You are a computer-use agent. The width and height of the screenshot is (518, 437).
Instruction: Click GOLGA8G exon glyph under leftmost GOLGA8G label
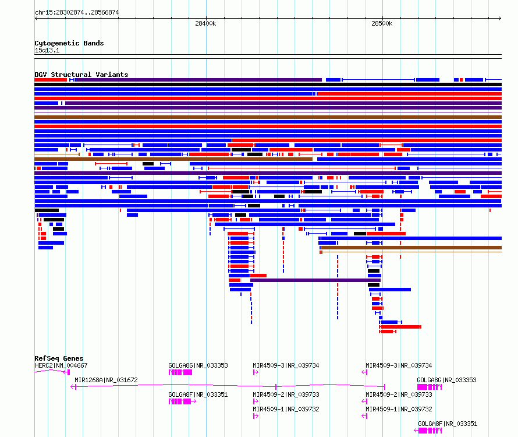(180, 372)
